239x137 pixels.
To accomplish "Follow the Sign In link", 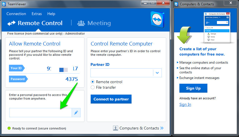I will coord(185,104).
